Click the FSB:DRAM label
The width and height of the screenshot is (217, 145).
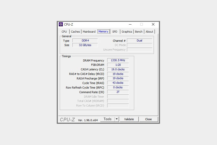98,65
